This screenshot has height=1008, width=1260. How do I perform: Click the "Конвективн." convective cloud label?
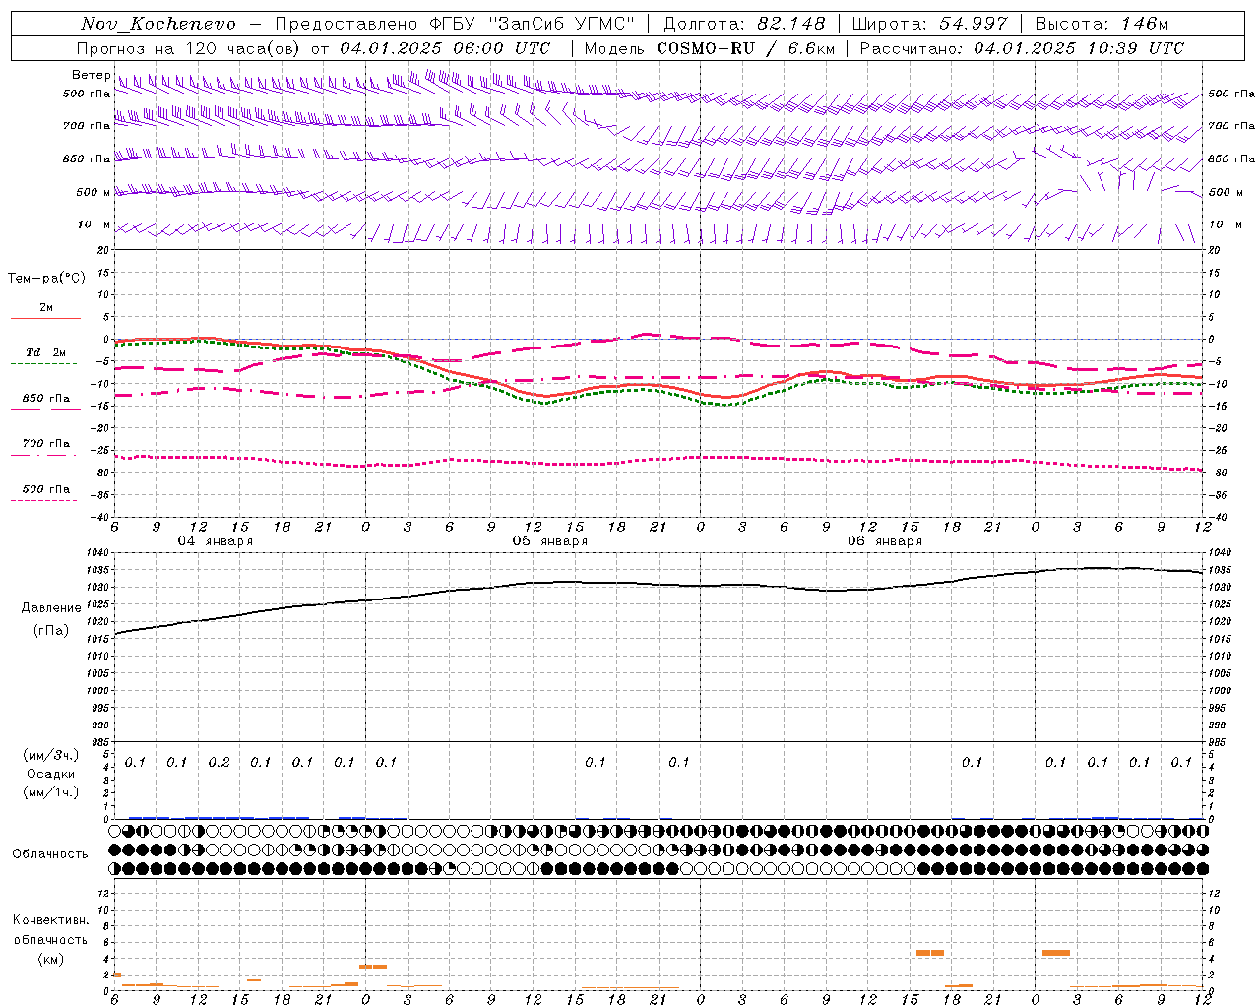click(51, 920)
